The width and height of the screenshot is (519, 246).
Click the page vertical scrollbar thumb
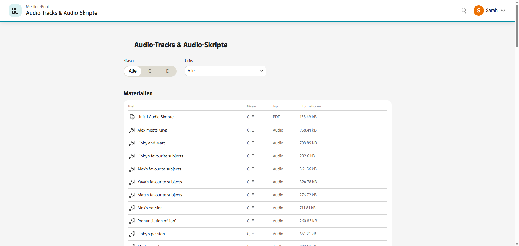517,26
